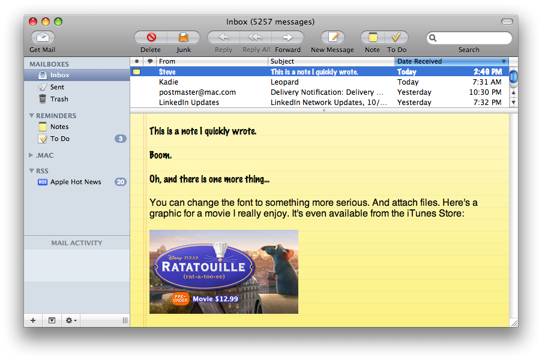Show Notes under Reminders
The width and height of the screenshot is (542, 360).
(x=77, y=127)
